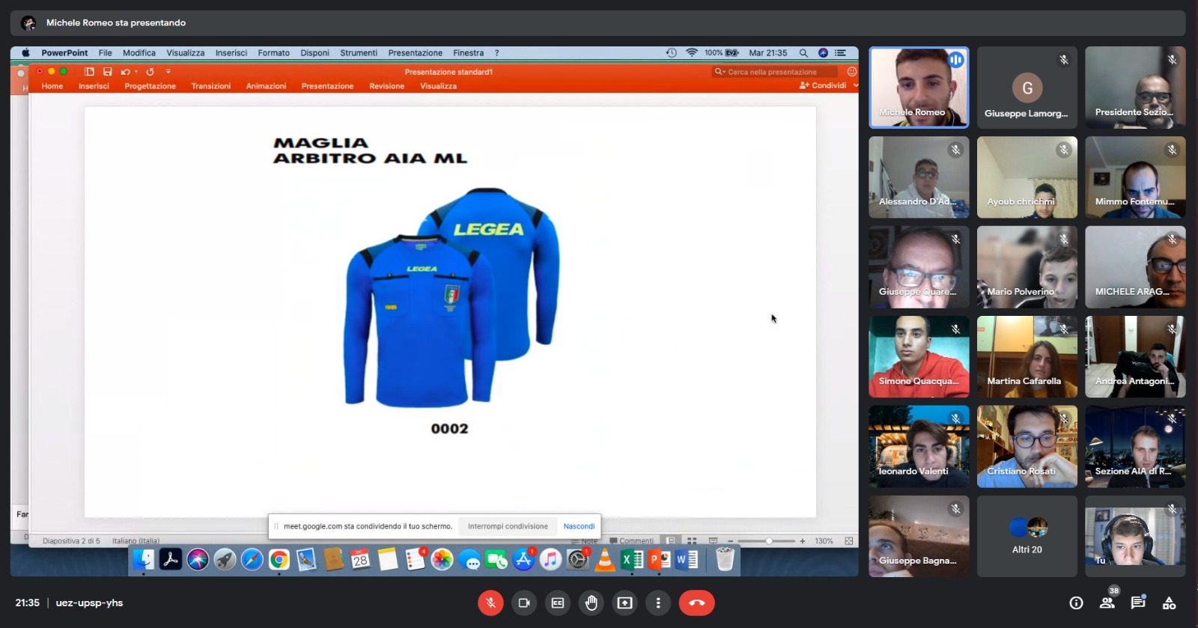Click the Nascondi link
Viewport: 1198px width, 628px height.
pyautogui.click(x=579, y=526)
